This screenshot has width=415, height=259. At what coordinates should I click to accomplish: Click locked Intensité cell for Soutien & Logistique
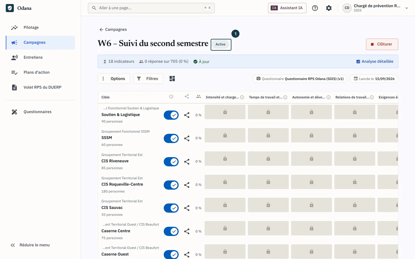pos(225,112)
